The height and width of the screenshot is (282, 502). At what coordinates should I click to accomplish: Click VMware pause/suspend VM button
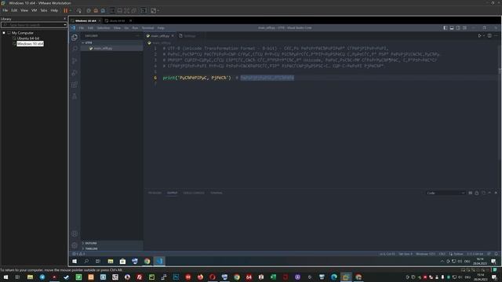(x=66, y=10)
